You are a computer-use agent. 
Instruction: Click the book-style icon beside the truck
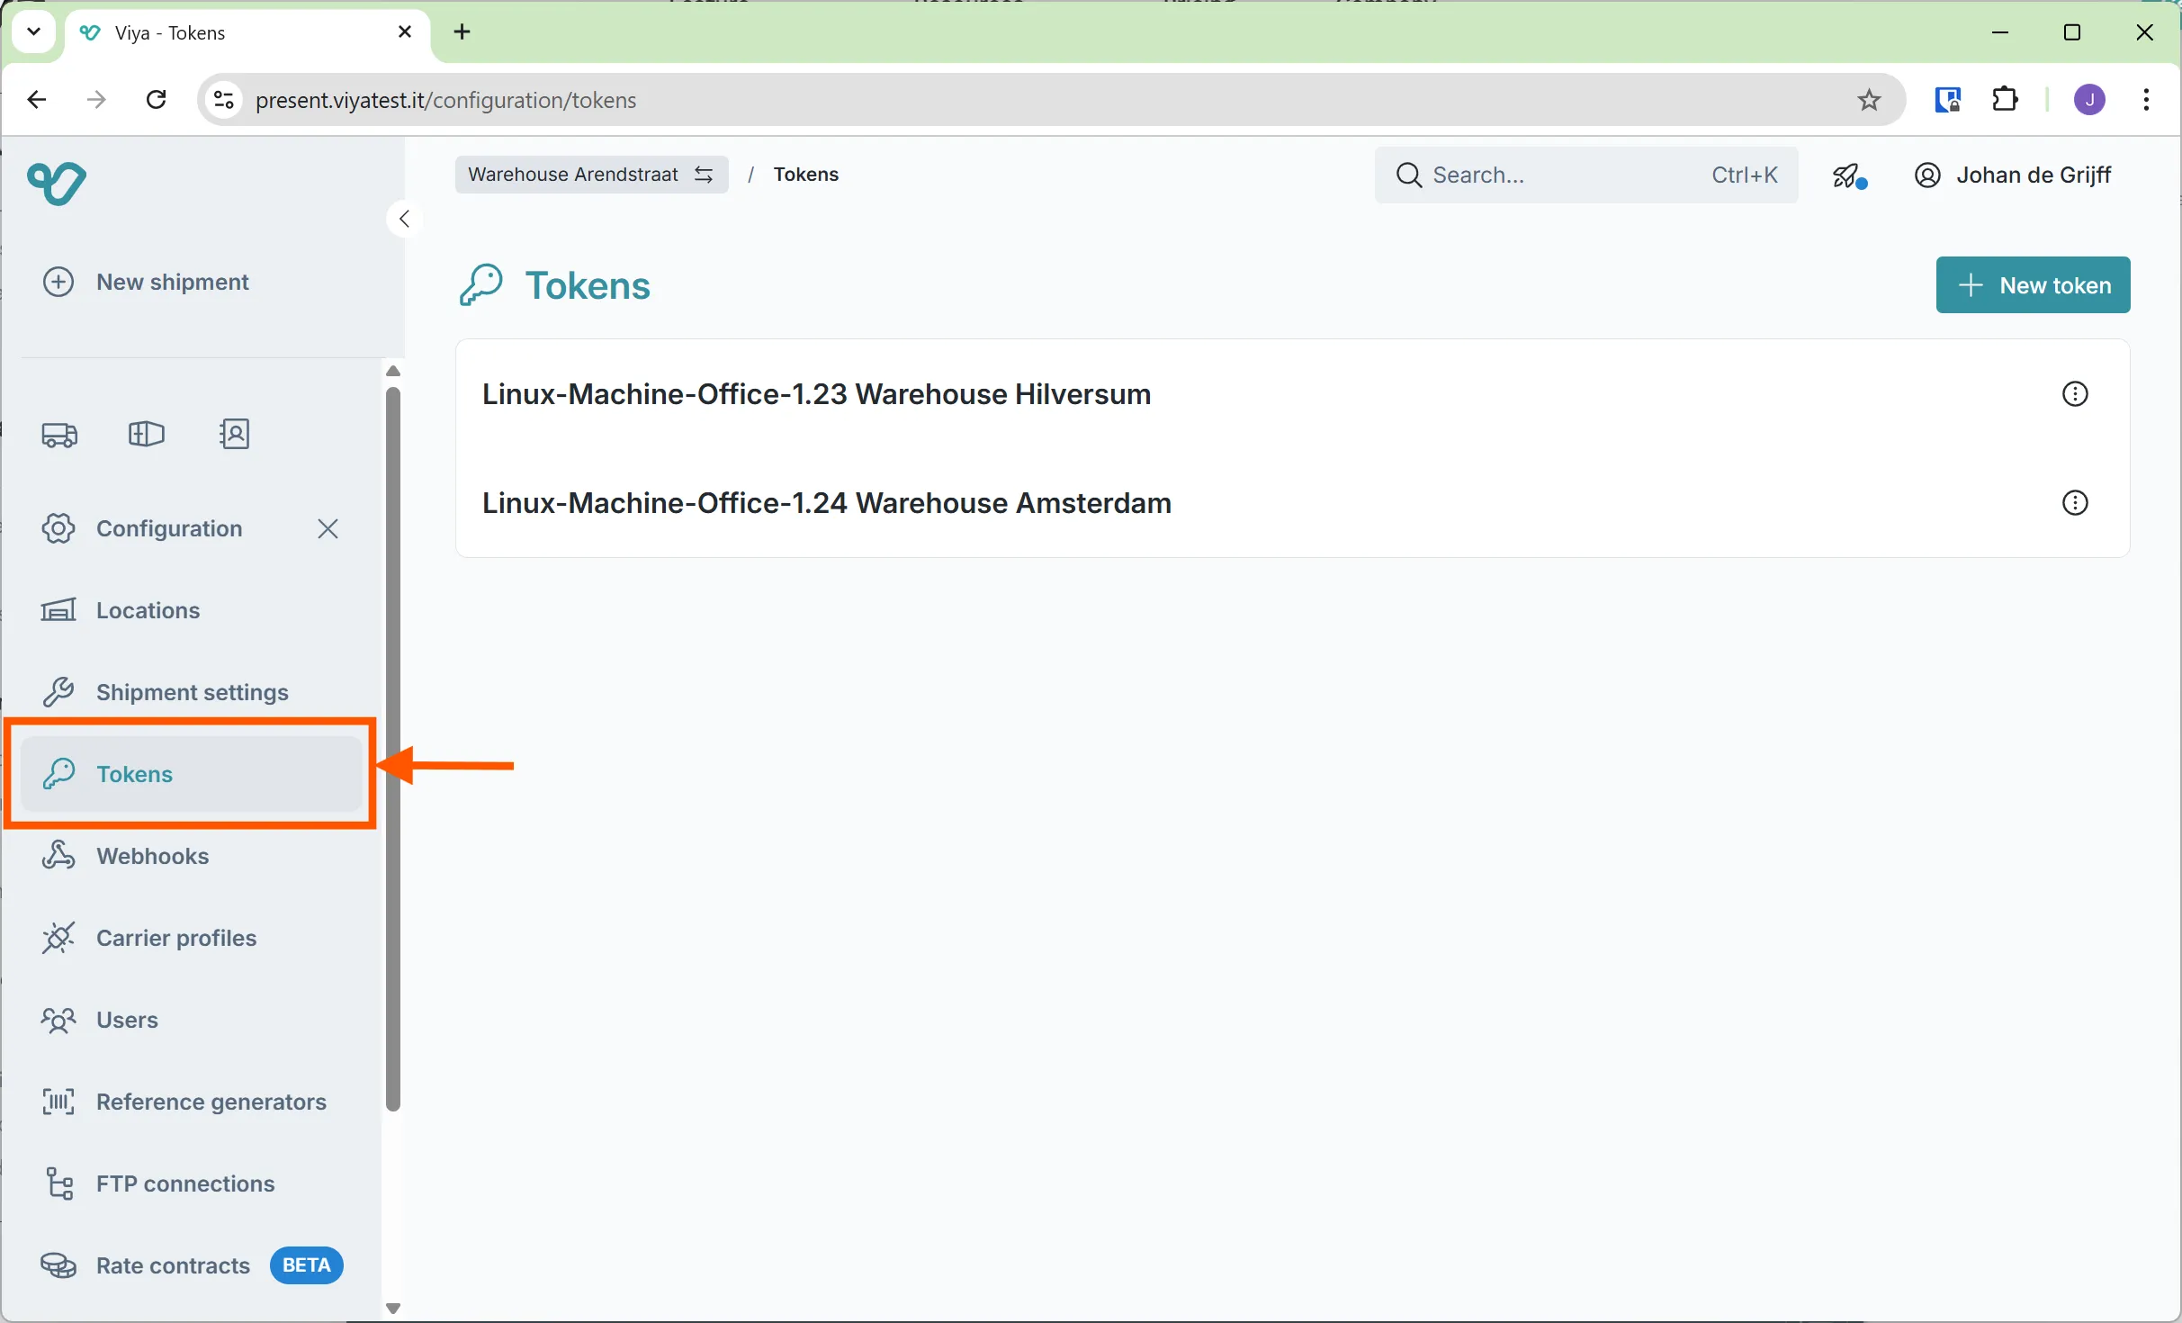point(147,435)
